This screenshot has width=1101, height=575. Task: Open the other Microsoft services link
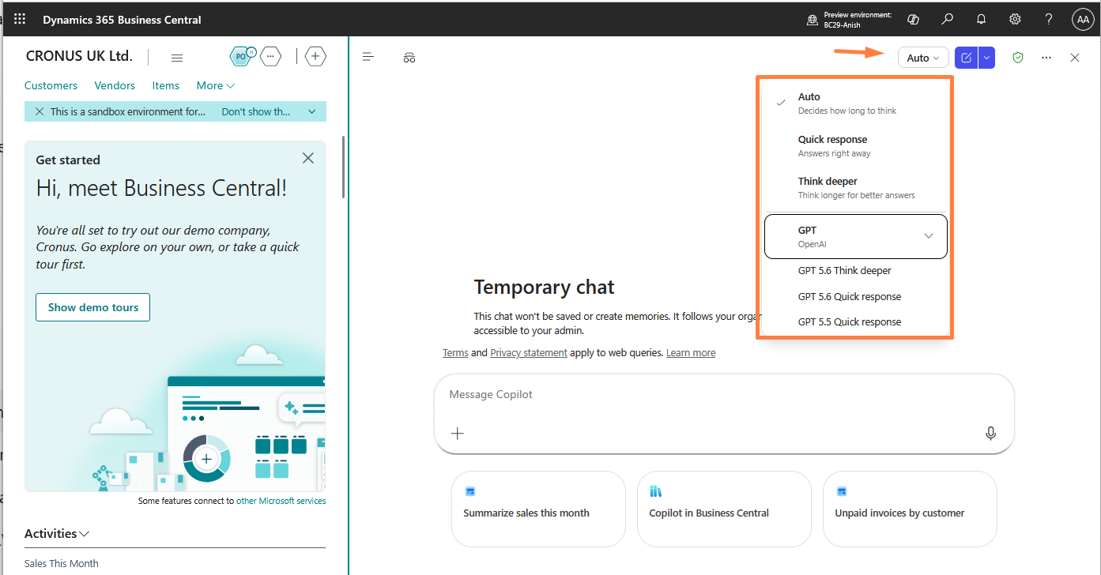coord(281,501)
